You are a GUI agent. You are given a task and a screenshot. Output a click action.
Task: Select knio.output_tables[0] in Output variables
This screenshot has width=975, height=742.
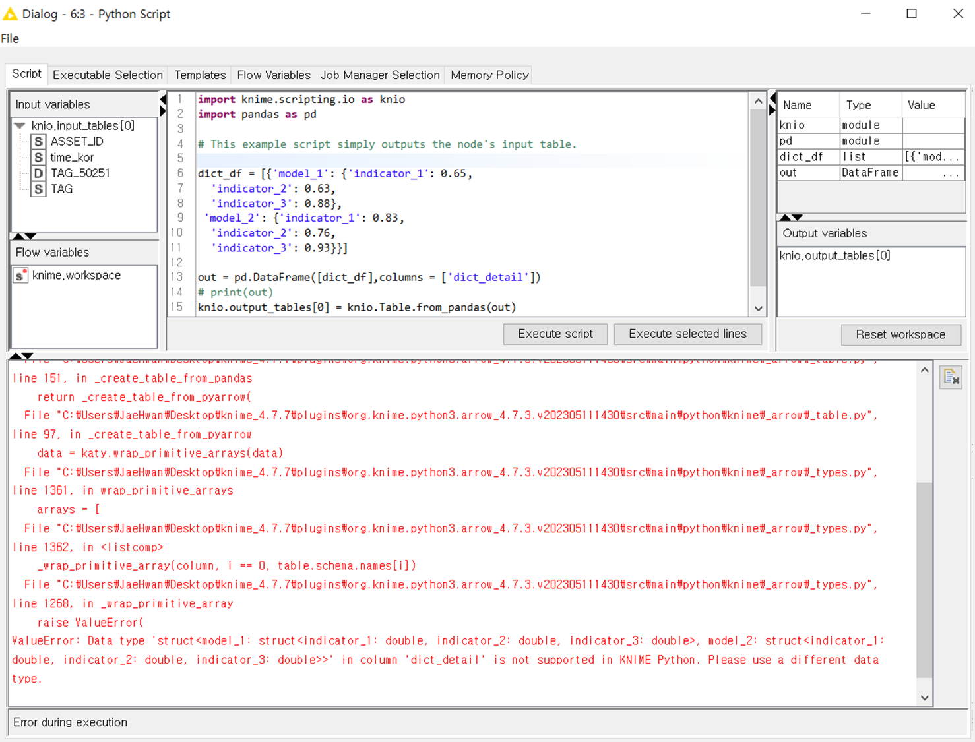[x=834, y=256]
